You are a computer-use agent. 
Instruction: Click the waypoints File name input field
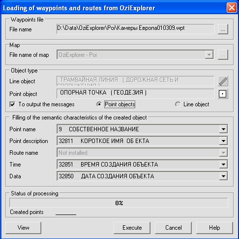pos(135,29)
